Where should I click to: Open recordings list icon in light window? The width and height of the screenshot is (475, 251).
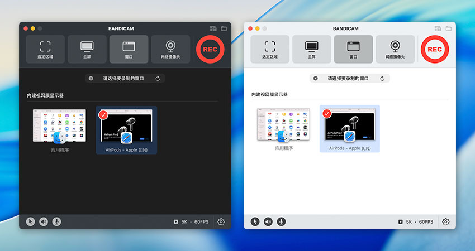coord(438,28)
